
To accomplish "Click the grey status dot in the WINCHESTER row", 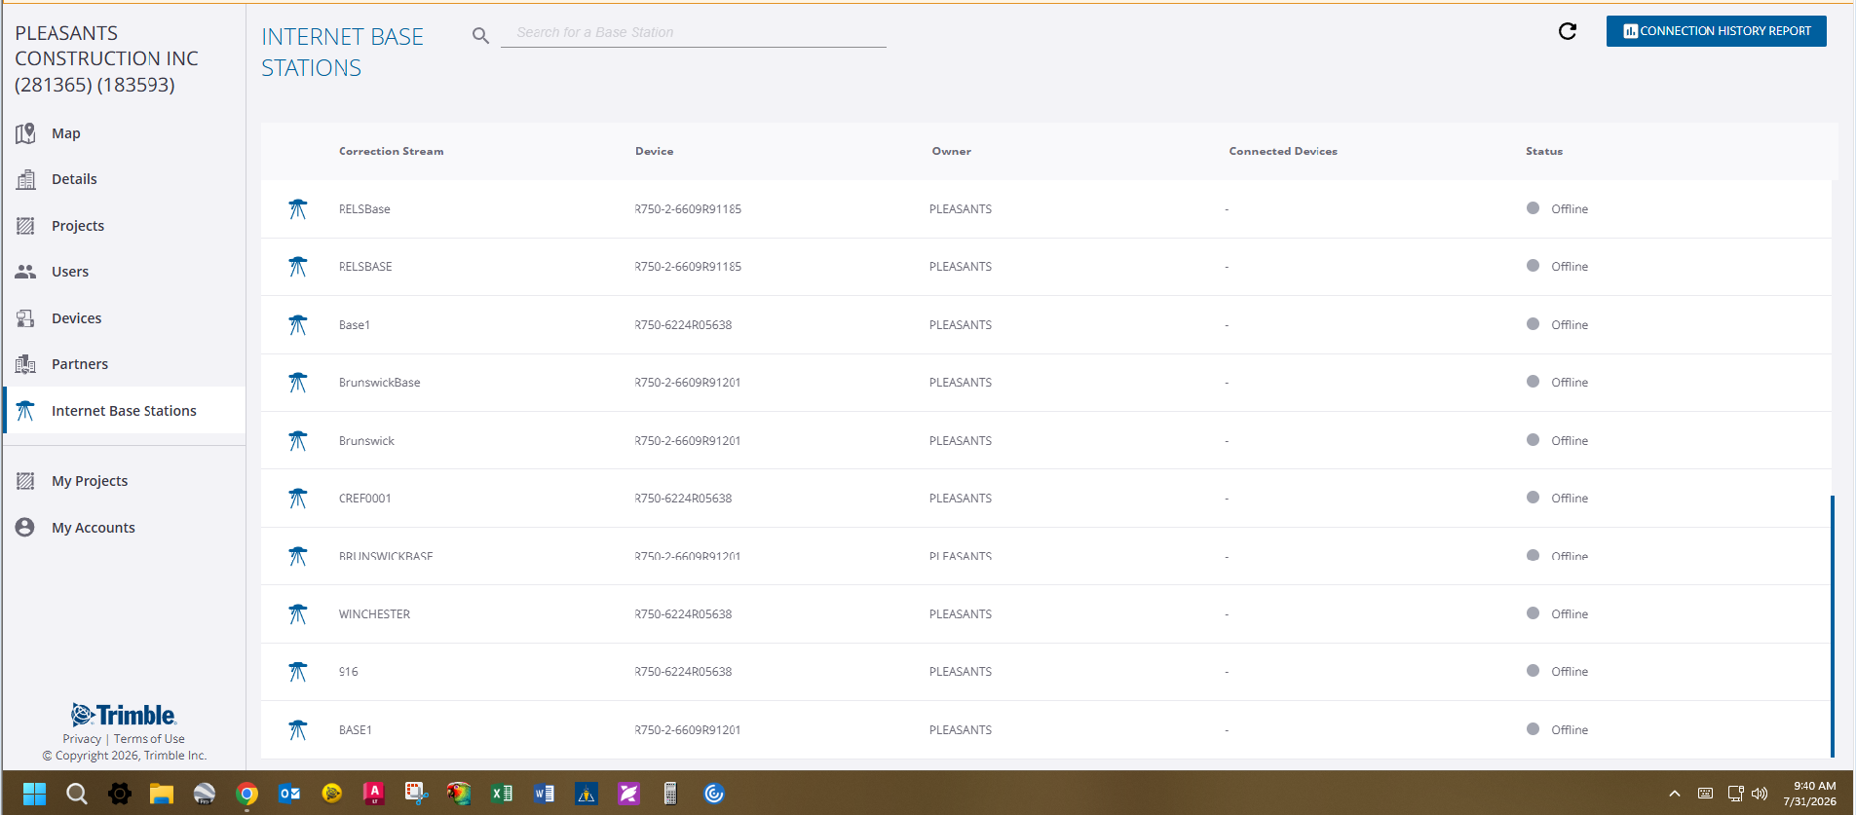I will [1533, 613].
